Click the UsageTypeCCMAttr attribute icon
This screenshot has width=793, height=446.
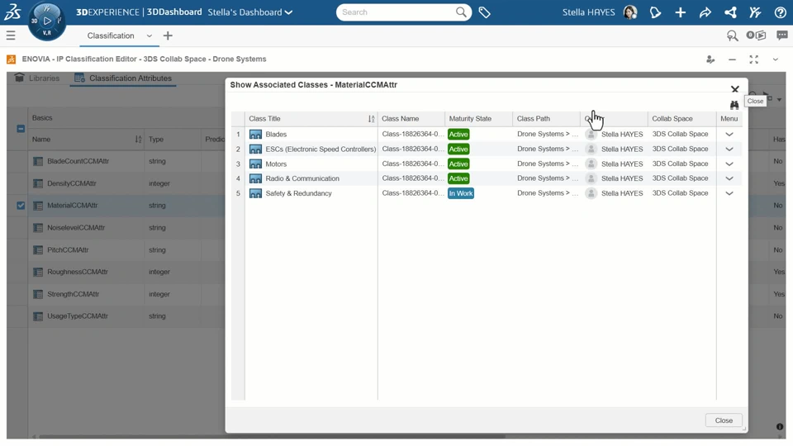pyautogui.click(x=38, y=316)
